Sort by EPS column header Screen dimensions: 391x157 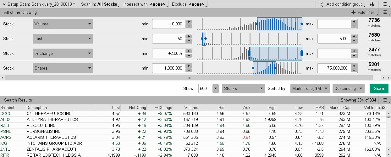tap(319, 107)
